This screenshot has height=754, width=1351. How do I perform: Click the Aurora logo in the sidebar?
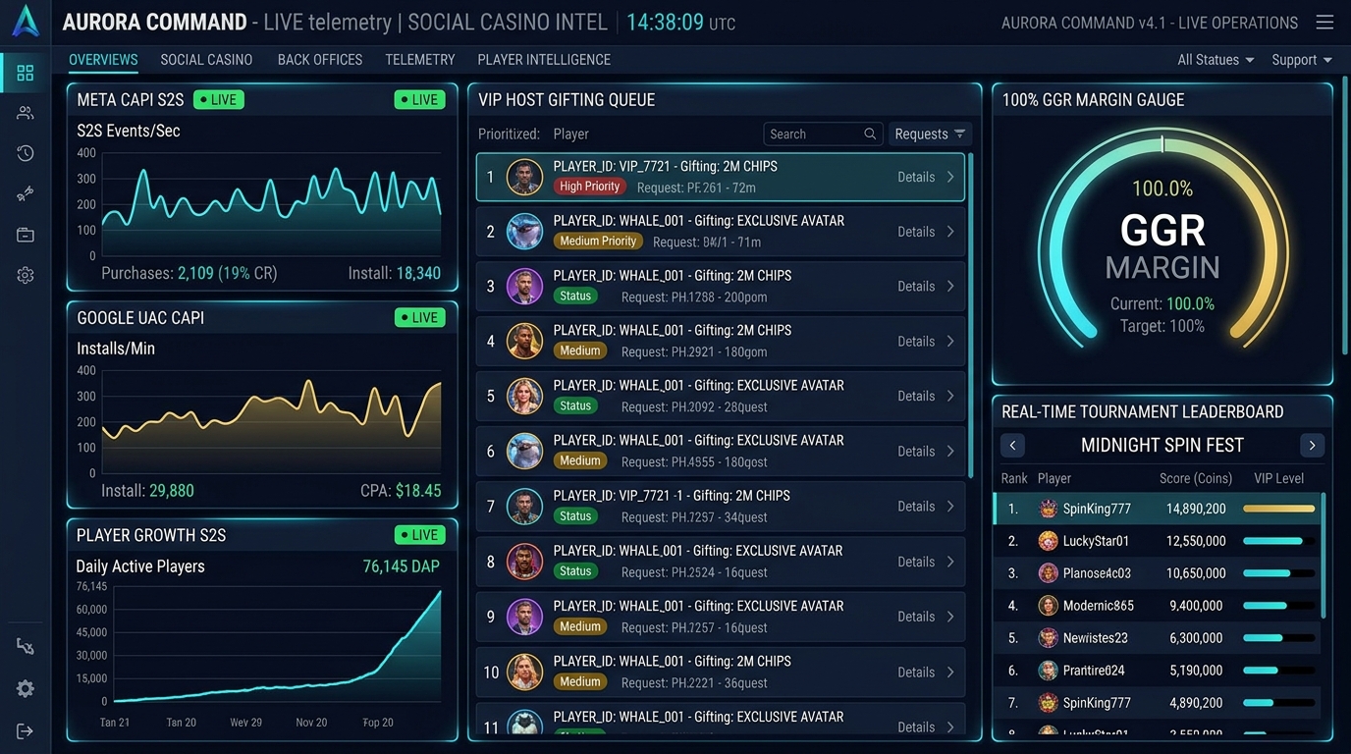[x=26, y=21]
